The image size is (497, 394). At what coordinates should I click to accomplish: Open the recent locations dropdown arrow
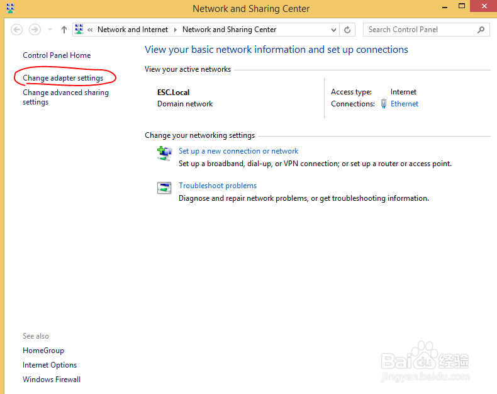click(x=50, y=30)
